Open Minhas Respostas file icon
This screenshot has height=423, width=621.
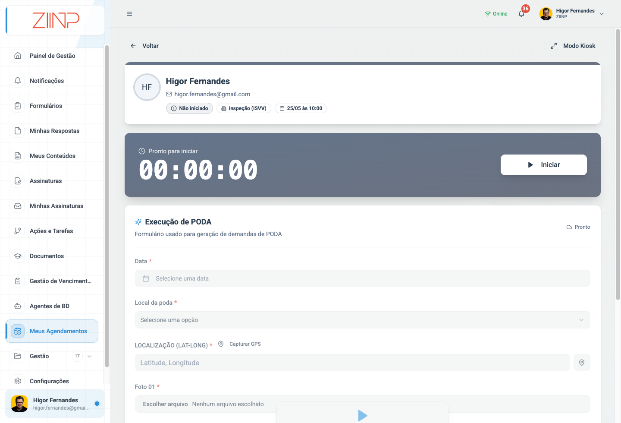(18, 131)
